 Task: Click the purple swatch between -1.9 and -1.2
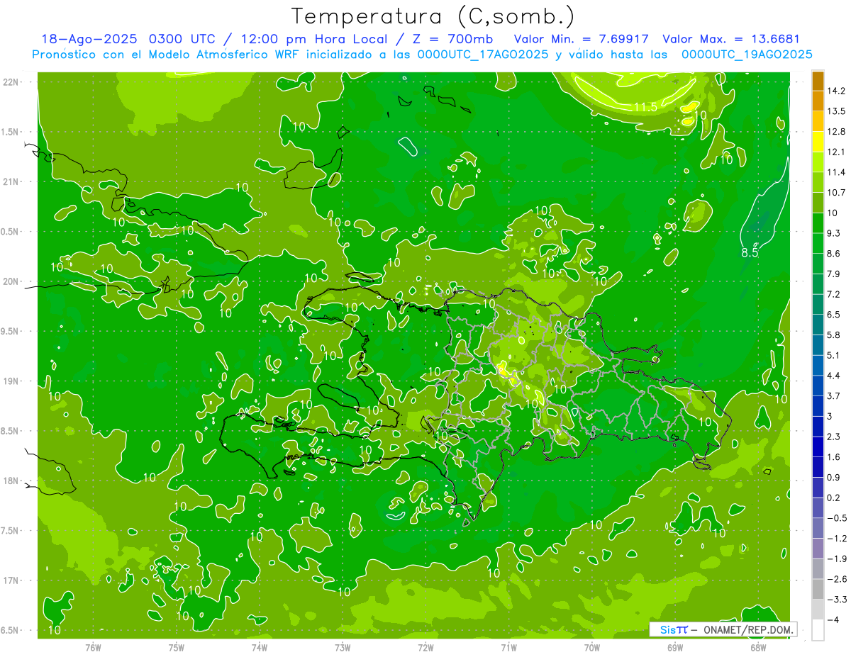(x=818, y=549)
